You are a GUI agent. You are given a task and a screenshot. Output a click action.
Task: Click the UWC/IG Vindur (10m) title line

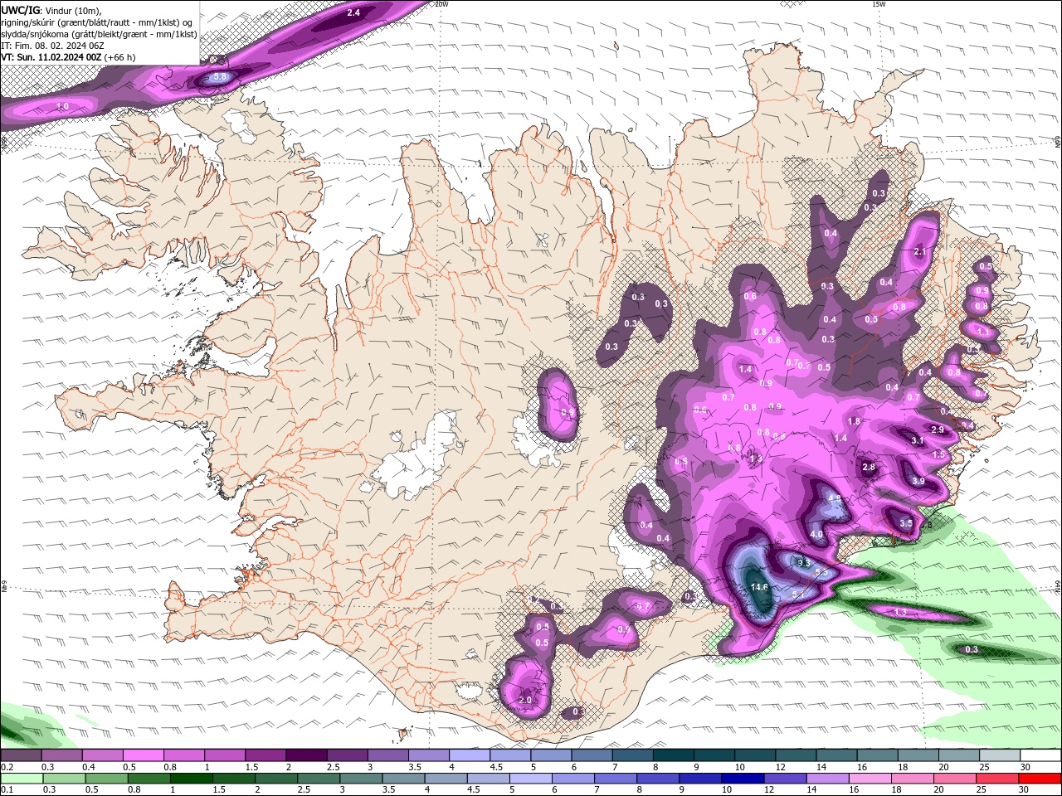click(x=51, y=10)
